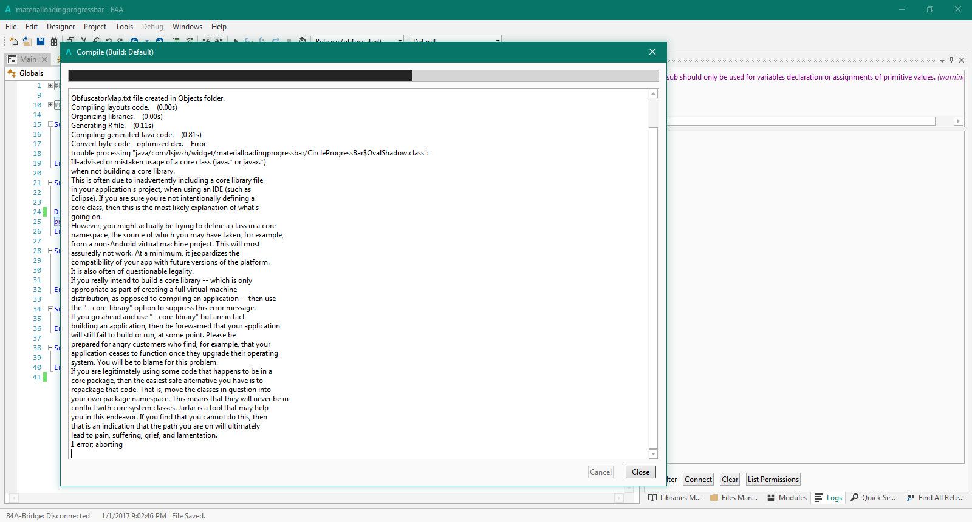
Task: Open the Help menu
Action: 219,27
